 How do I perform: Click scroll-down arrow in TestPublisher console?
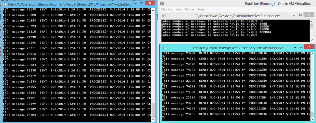coord(312,40)
